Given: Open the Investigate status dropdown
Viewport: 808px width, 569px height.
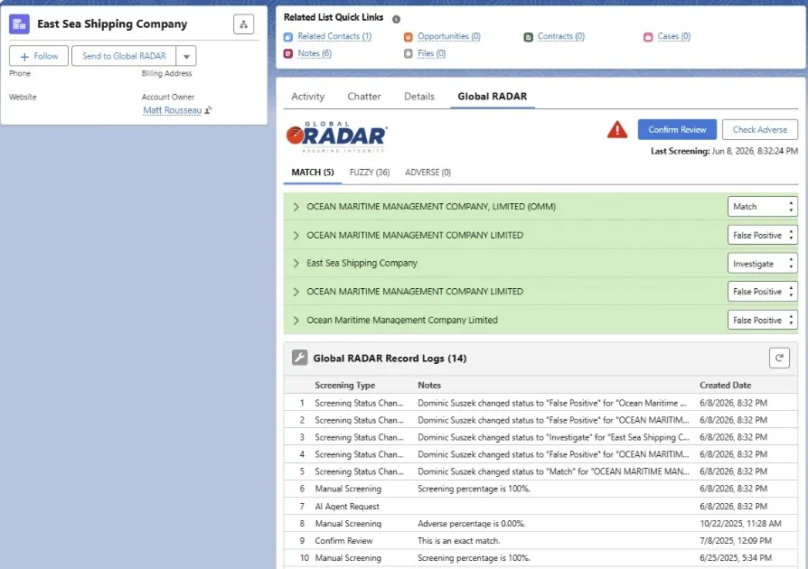Looking at the screenshot, I should tap(762, 264).
